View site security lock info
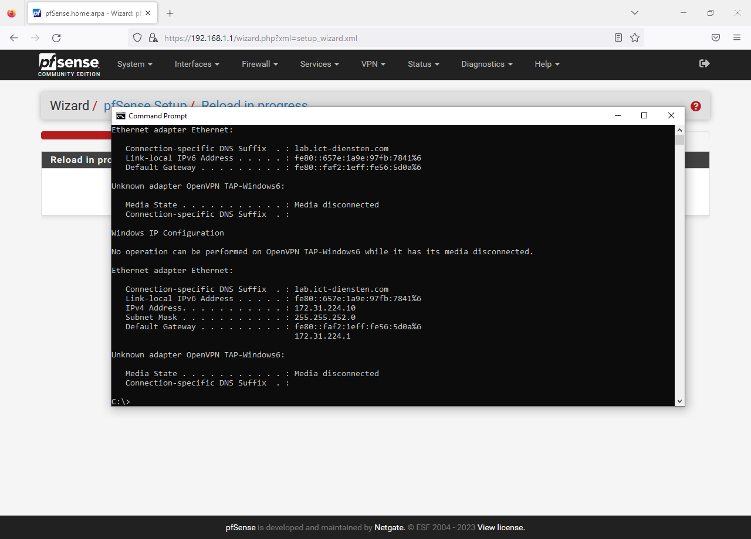 coord(153,37)
